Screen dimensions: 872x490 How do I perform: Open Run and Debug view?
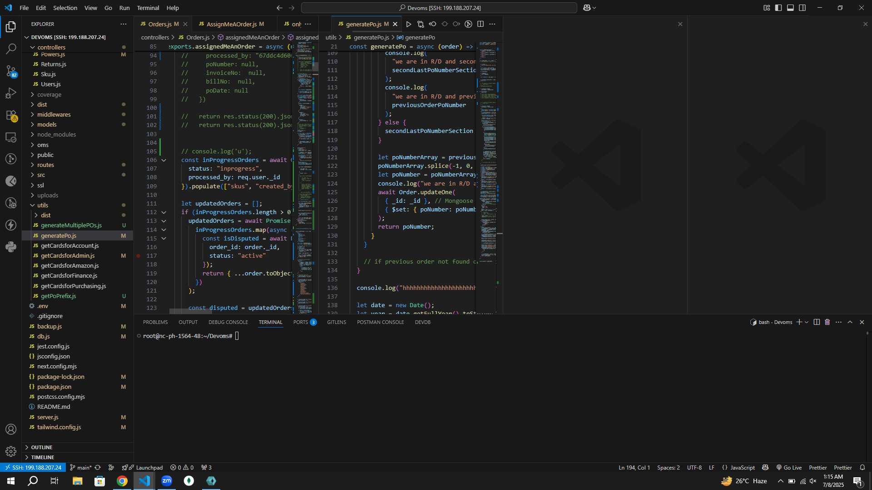coord(11,93)
